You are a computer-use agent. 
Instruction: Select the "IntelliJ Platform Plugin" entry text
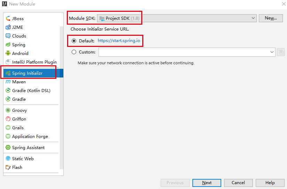[x=34, y=62]
